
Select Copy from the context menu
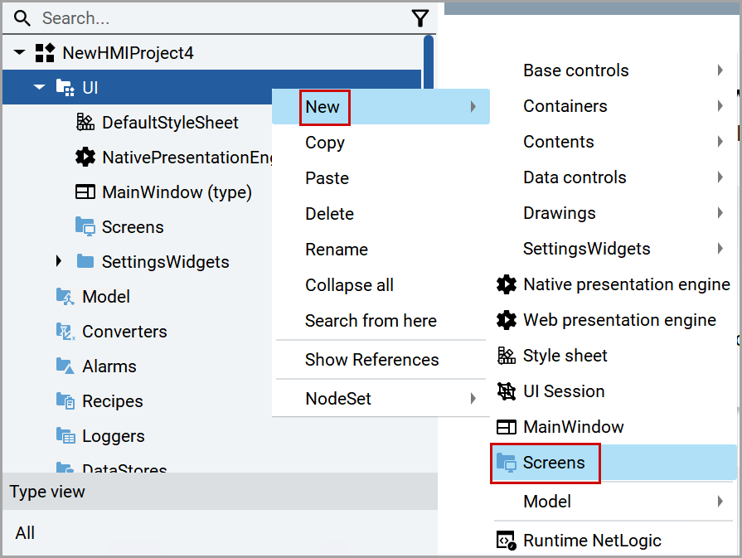325,142
